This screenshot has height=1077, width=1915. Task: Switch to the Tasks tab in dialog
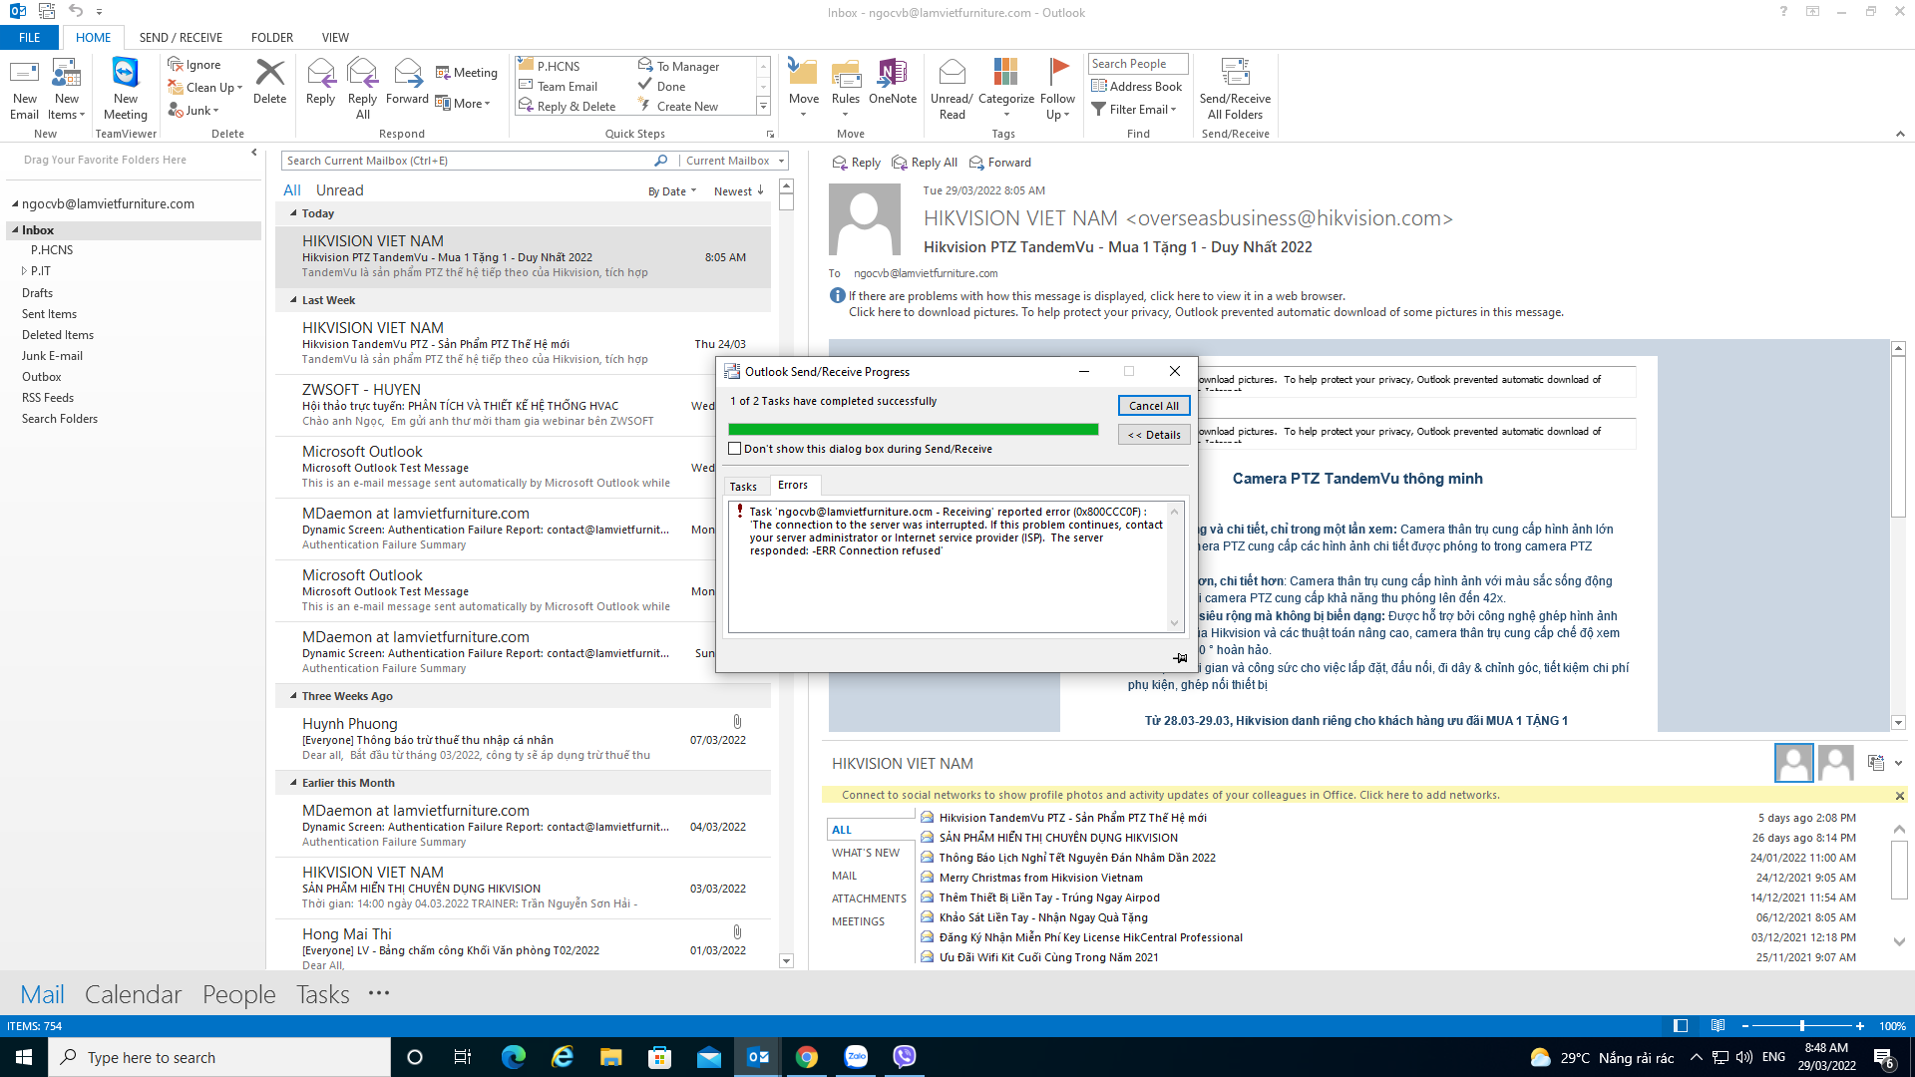(743, 487)
